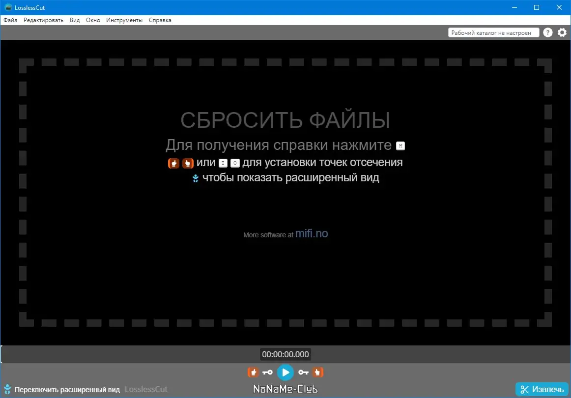The height and width of the screenshot is (398, 571).
Task: Open the help question mark icon
Action: tap(547, 32)
